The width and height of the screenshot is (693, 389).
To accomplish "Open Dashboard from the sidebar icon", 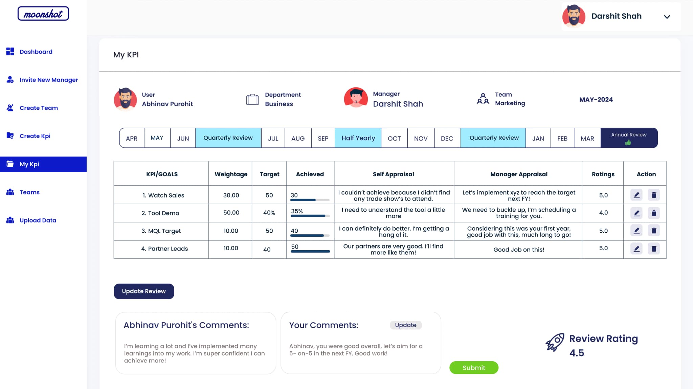I will [10, 51].
